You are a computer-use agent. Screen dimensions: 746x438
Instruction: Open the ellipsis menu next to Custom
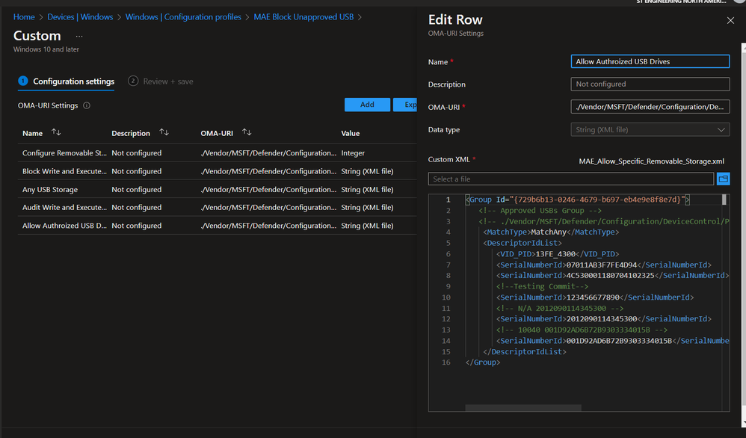point(79,36)
